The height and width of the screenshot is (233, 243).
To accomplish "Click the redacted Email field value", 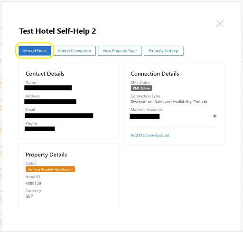I will pyautogui.click(x=59, y=116).
